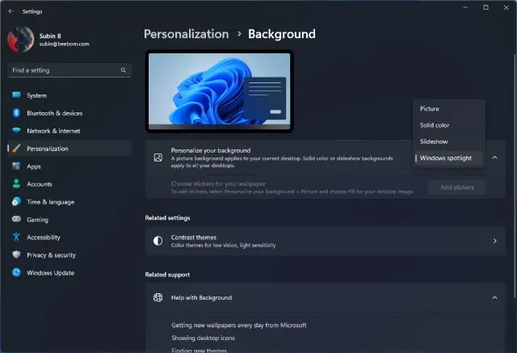The height and width of the screenshot is (353, 517).
Task: Click the back arrow in title bar
Action: pyautogui.click(x=11, y=11)
